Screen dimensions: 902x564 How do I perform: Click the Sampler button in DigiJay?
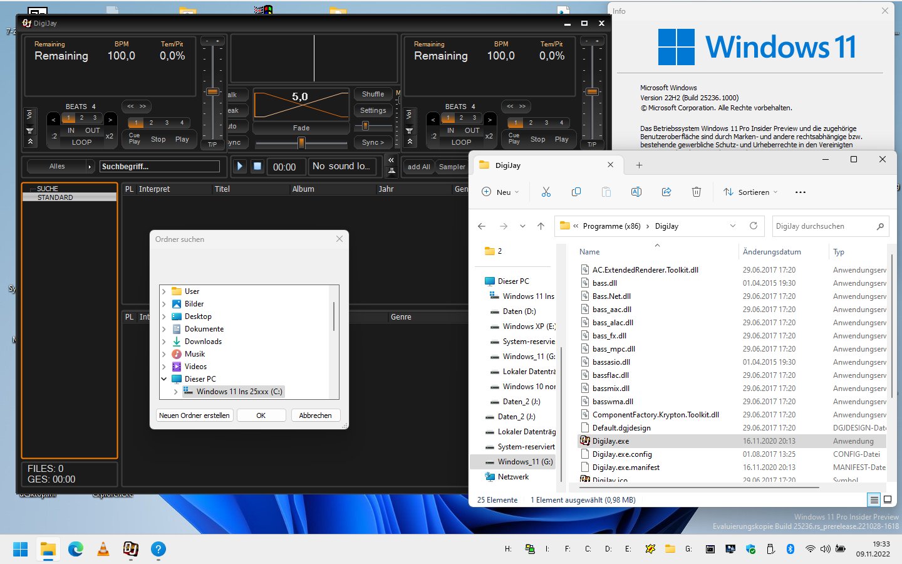(x=452, y=167)
